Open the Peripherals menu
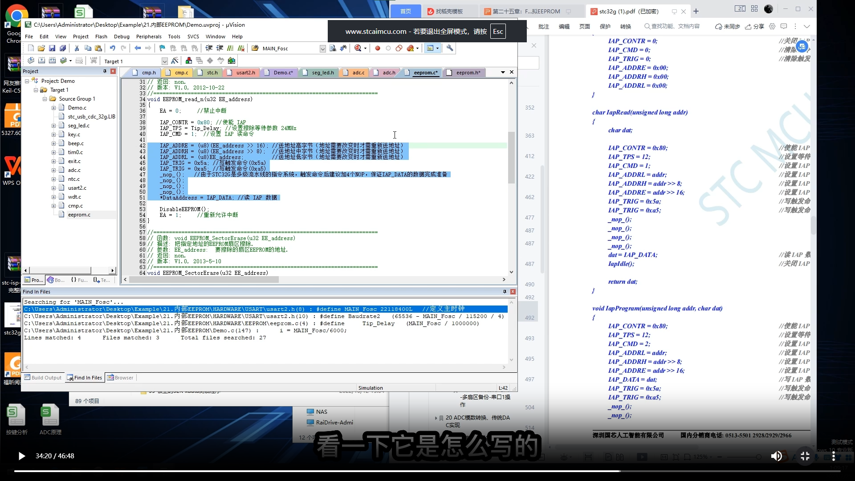The height and width of the screenshot is (481, 855). (x=149, y=37)
